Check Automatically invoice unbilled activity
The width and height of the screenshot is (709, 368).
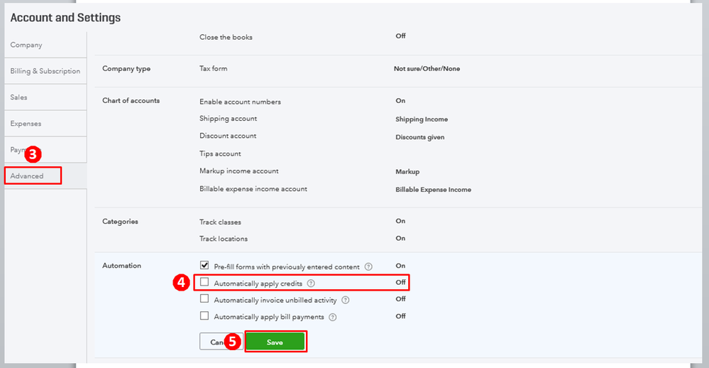tap(204, 299)
